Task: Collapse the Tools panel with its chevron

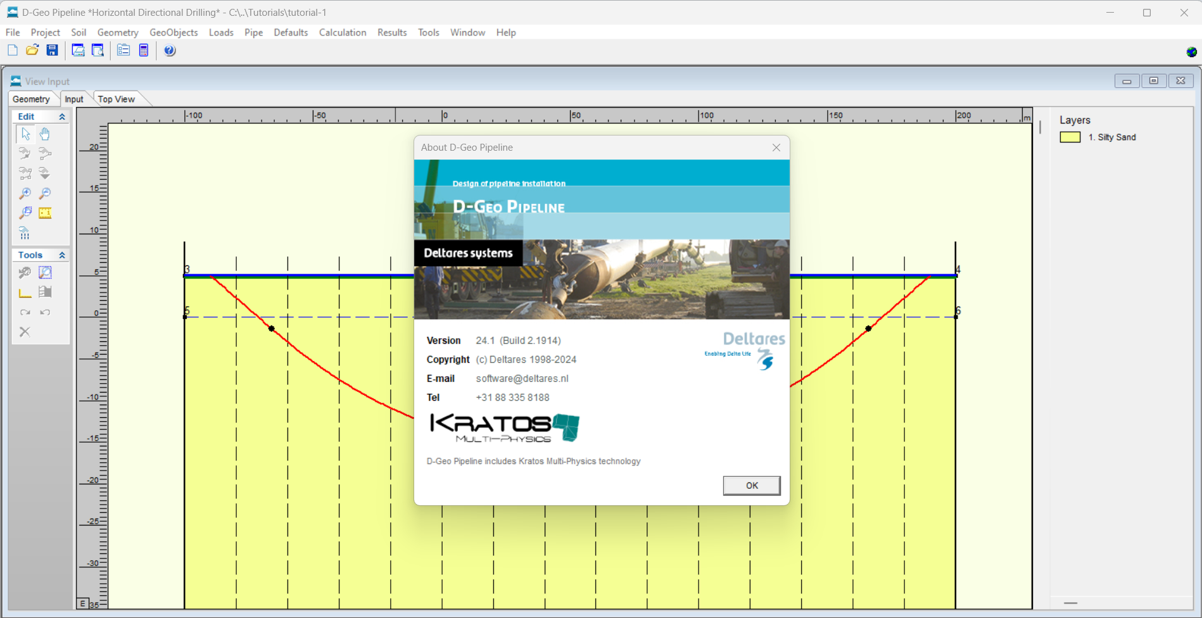Action: pyautogui.click(x=62, y=255)
